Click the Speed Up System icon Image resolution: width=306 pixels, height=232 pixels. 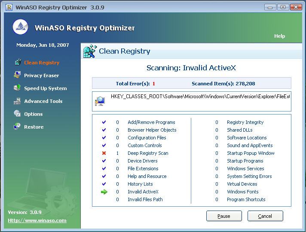(x=18, y=88)
